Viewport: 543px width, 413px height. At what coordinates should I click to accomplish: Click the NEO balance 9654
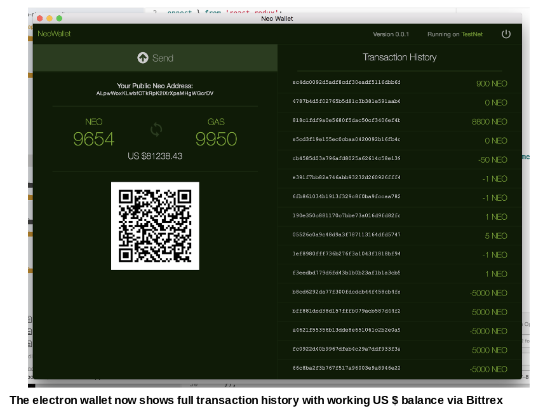pyautogui.click(x=93, y=139)
